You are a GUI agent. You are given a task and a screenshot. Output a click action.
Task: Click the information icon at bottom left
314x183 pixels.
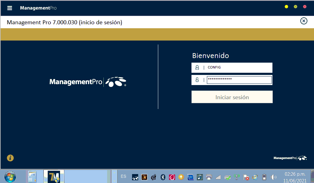pyautogui.click(x=10, y=158)
